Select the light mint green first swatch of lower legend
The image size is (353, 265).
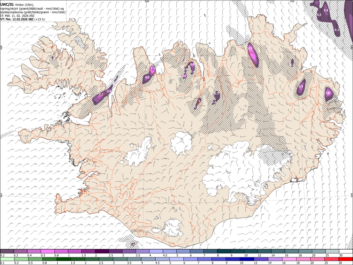7,259
